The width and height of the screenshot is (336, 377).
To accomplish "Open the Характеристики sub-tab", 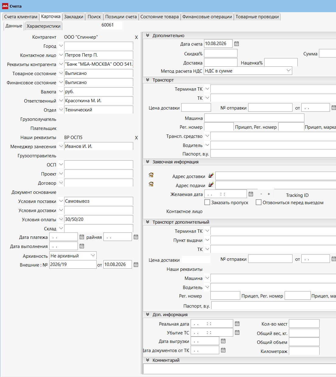I will pyautogui.click(x=43, y=26).
